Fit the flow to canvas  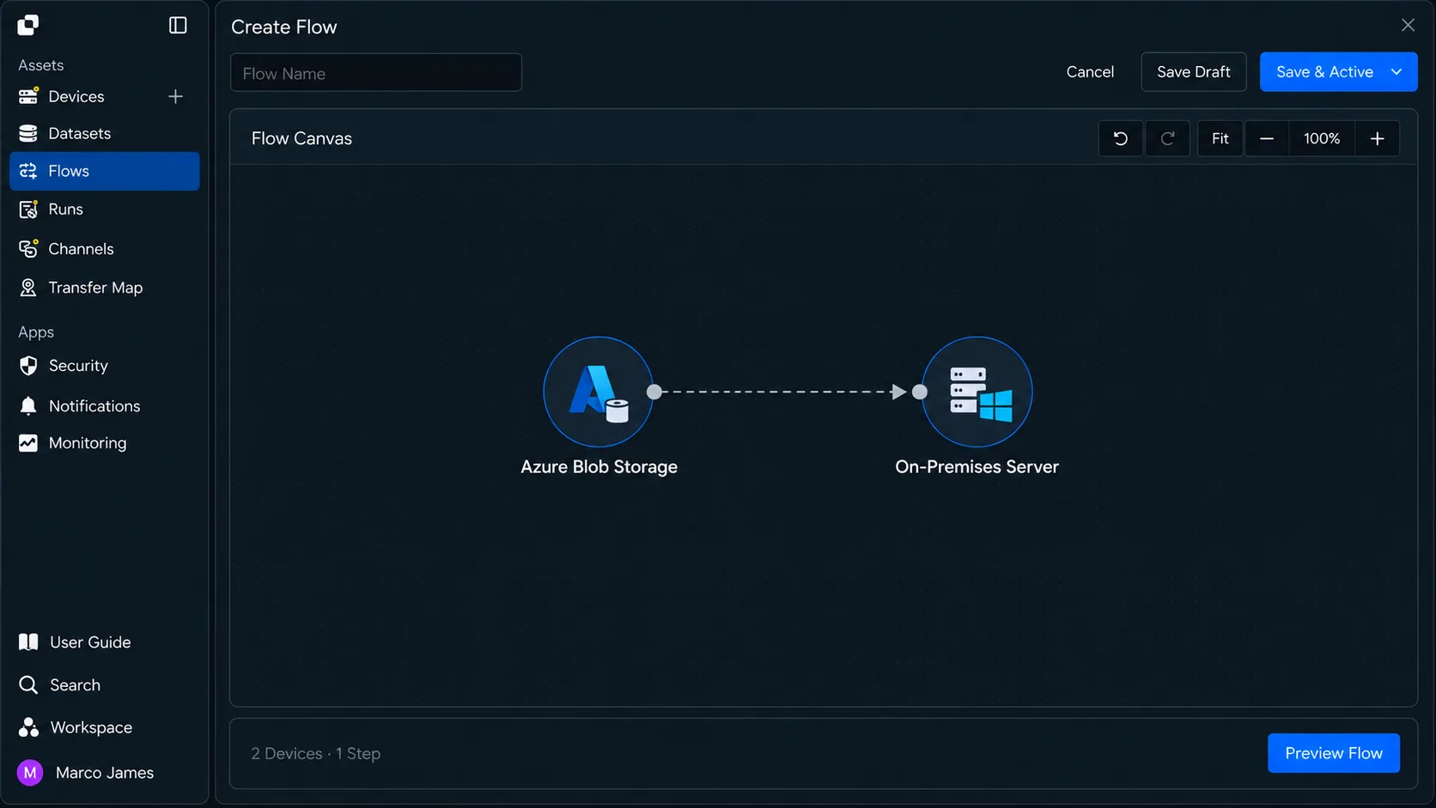(x=1220, y=138)
